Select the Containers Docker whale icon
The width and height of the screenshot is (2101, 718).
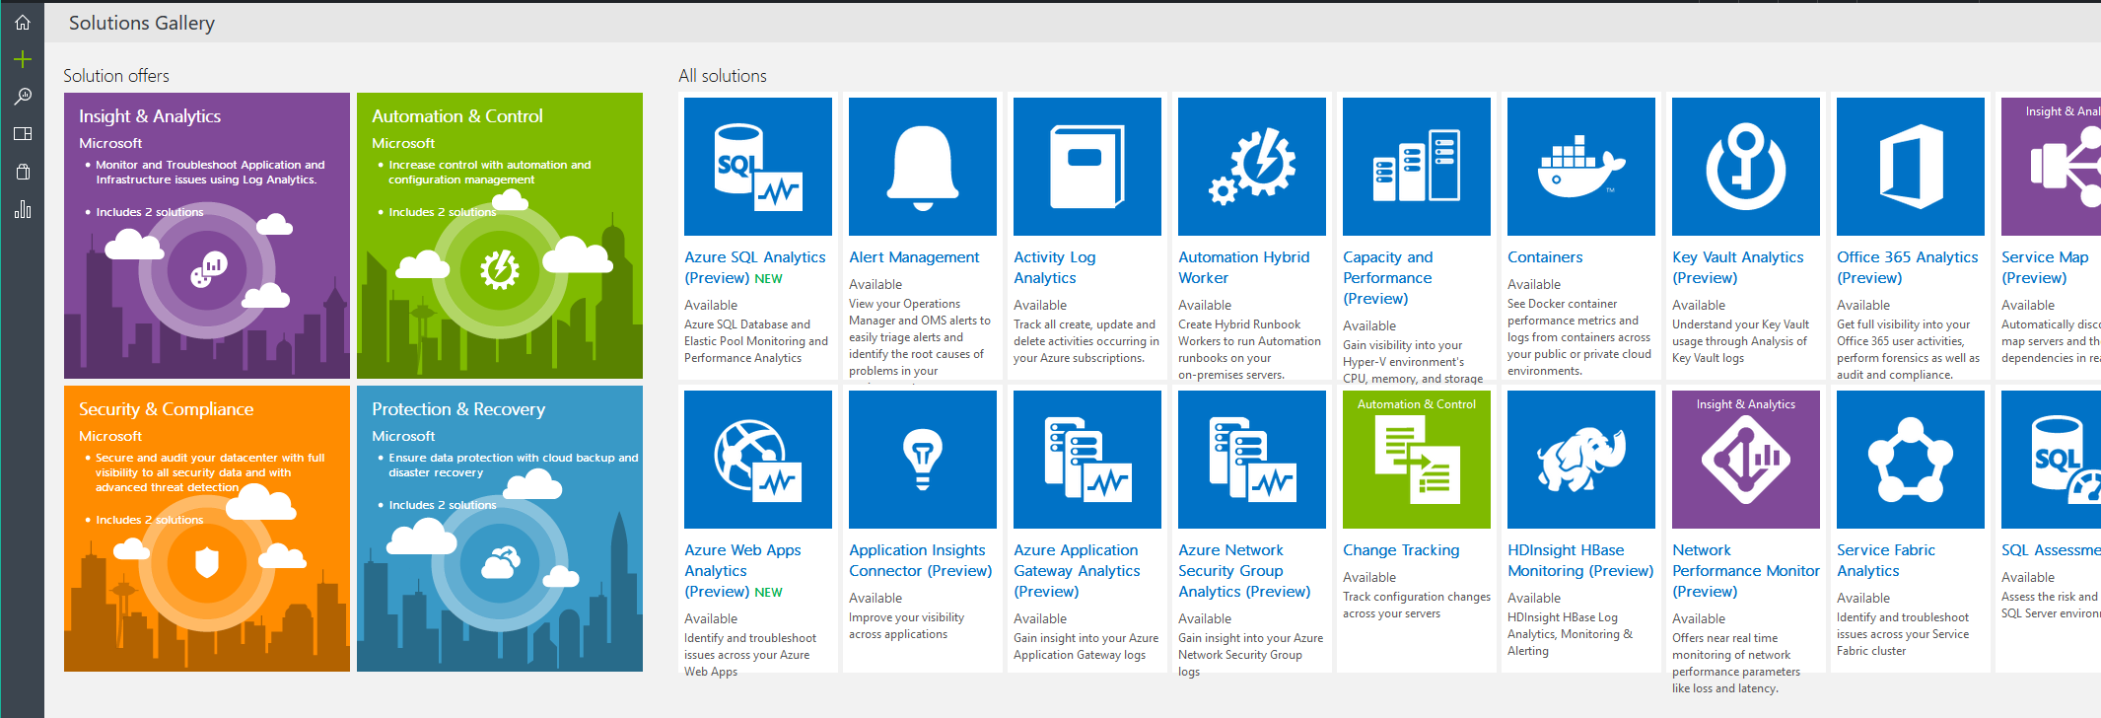(1581, 167)
